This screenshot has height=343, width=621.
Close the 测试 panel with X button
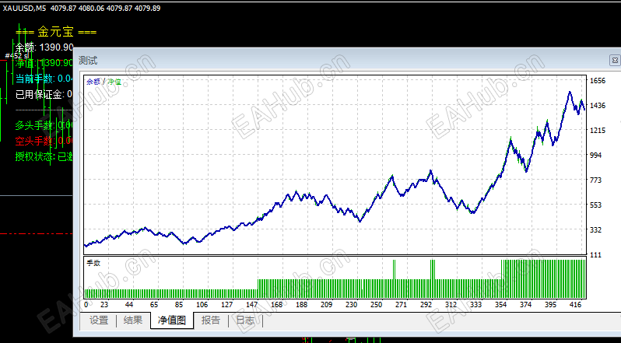point(615,60)
